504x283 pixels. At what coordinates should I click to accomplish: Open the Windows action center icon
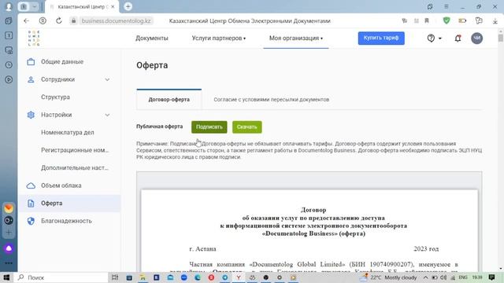pos(491,277)
